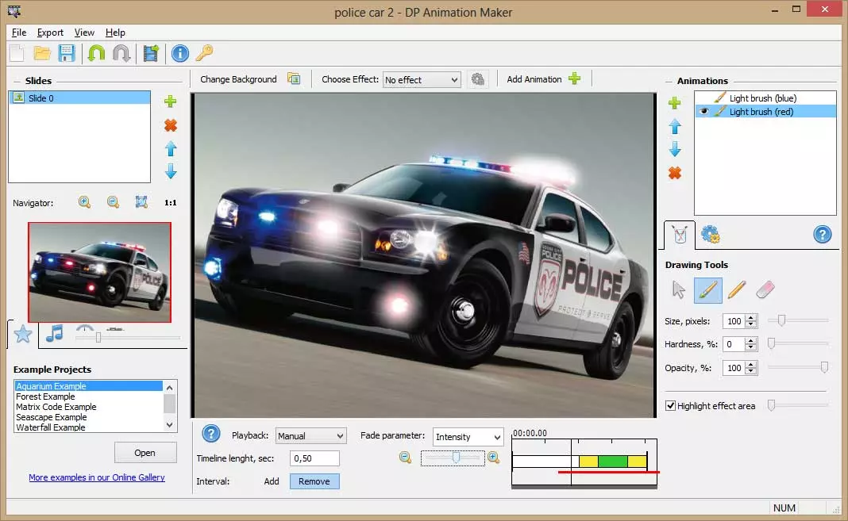The image size is (848, 521).
Task: Click the Add Animation plus icon
Action: pyautogui.click(x=575, y=79)
